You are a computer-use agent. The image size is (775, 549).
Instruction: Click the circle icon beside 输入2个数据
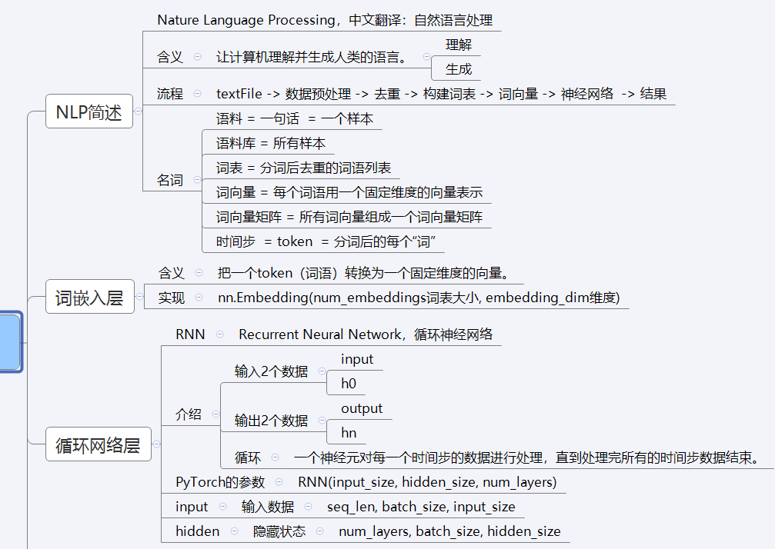(322, 370)
